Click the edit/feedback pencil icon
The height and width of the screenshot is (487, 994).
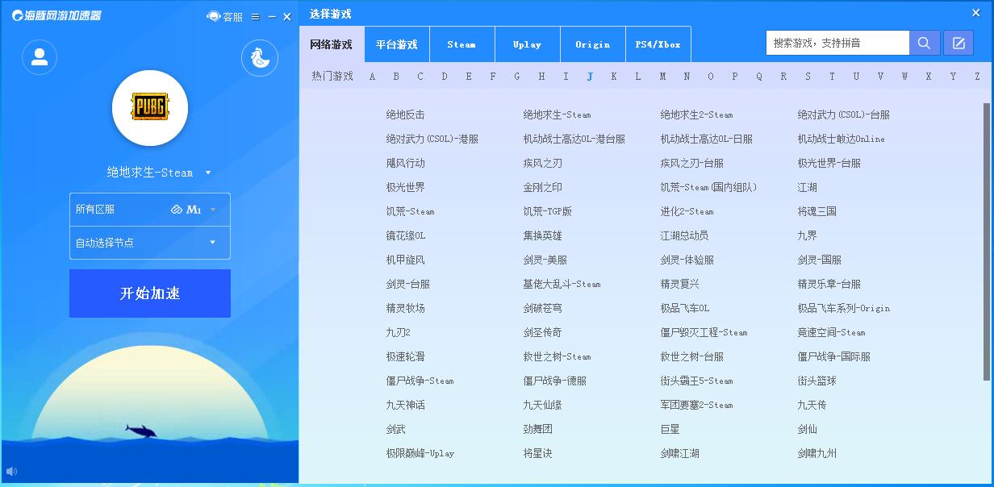[958, 43]
